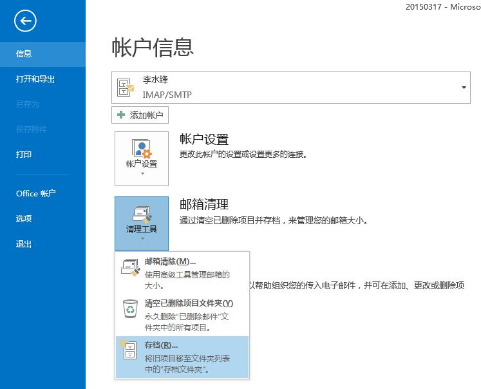Click the 邮箱清除 broom icon in menu
This screenshot has width=481, height=389.
point(130,267)
